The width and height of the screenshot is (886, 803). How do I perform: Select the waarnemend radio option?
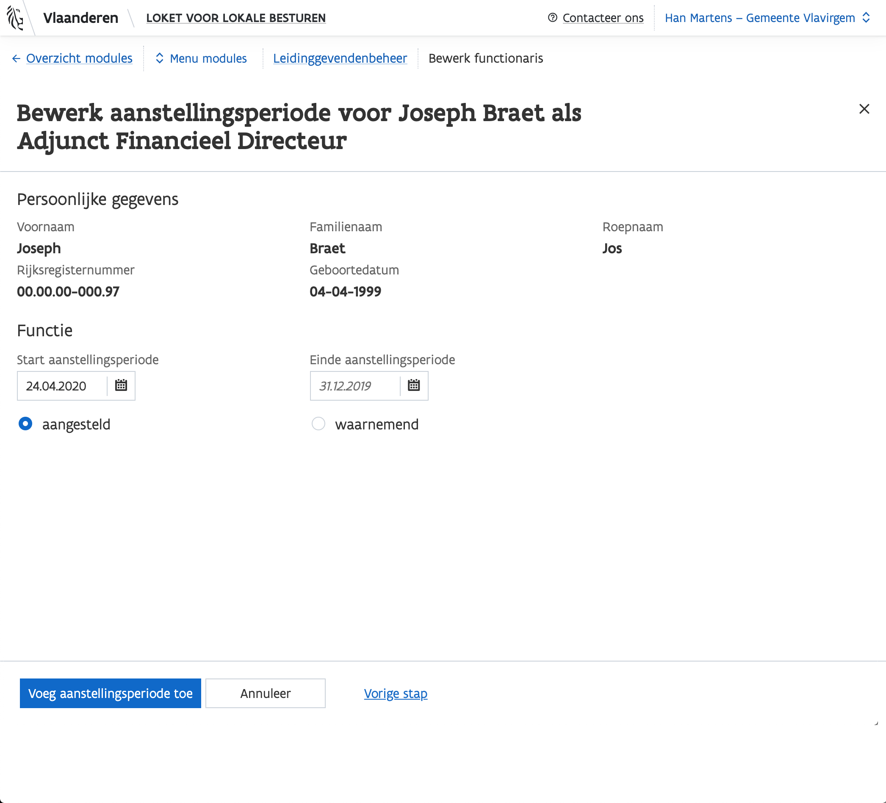click(318, 424)
